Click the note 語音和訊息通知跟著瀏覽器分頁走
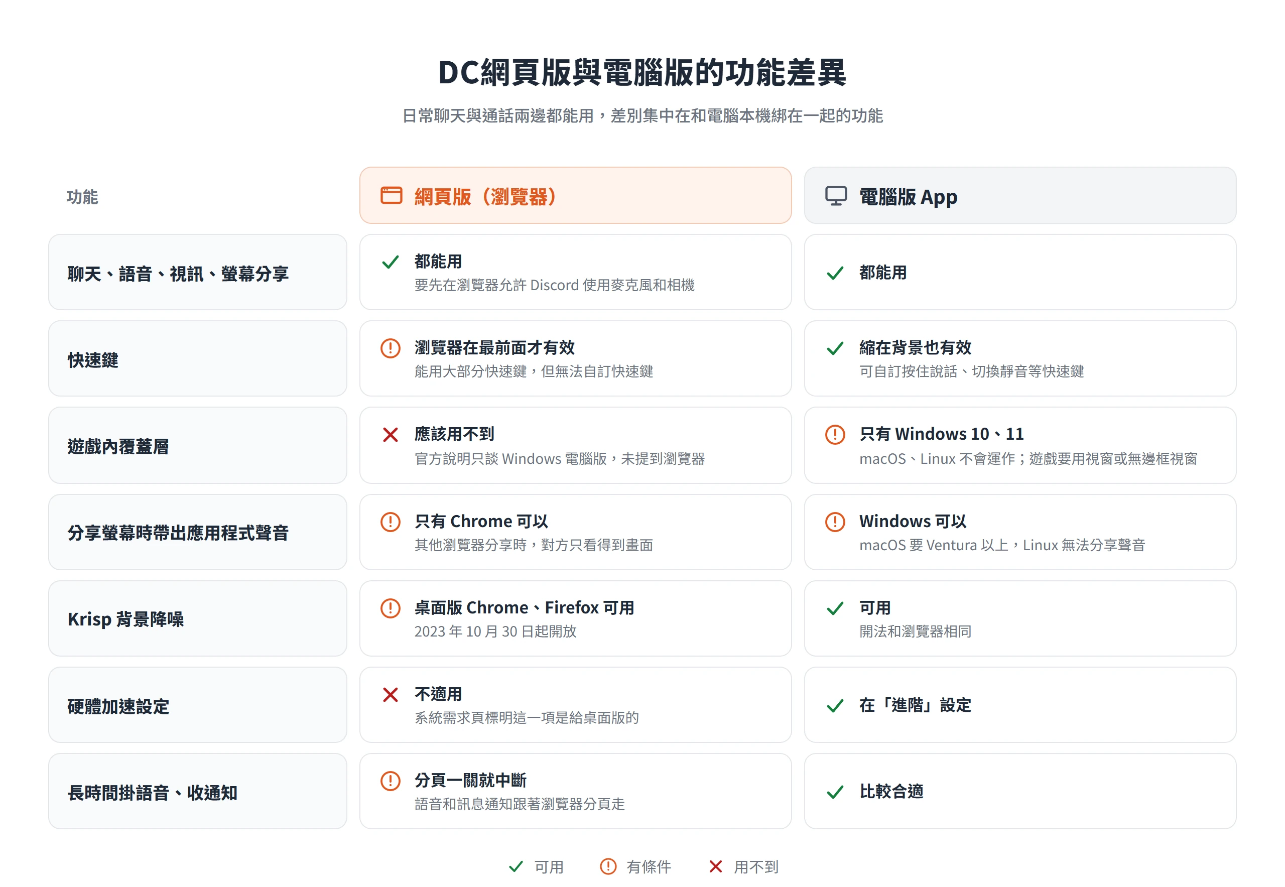 pos(520,804)
